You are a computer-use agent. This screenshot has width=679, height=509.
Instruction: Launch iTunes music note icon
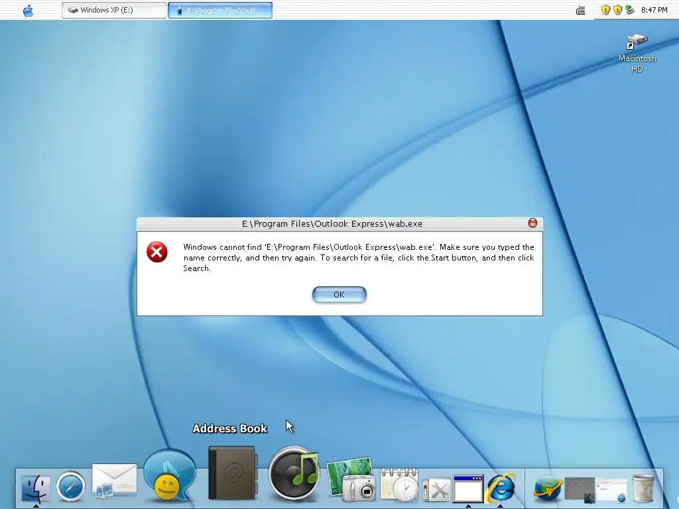tap(294, 473)
